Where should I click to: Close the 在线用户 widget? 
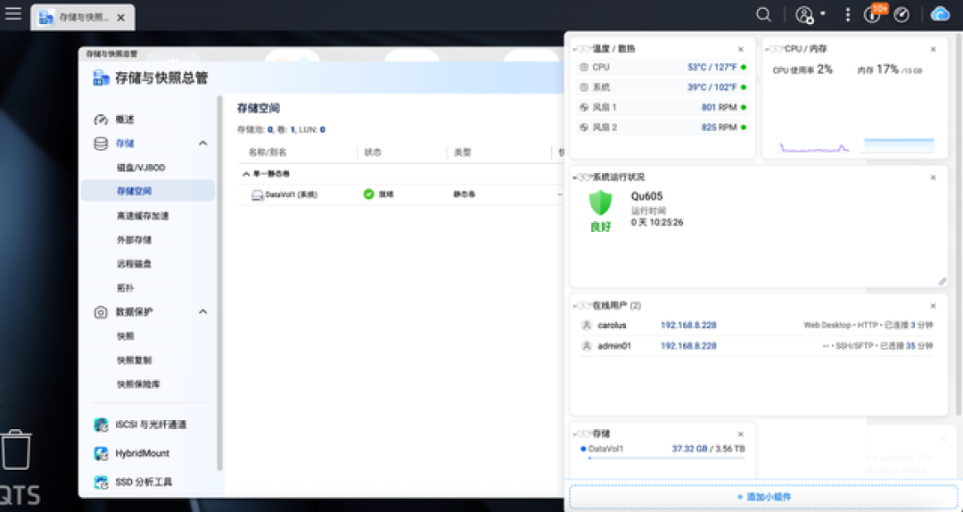[x=933, y=306]
